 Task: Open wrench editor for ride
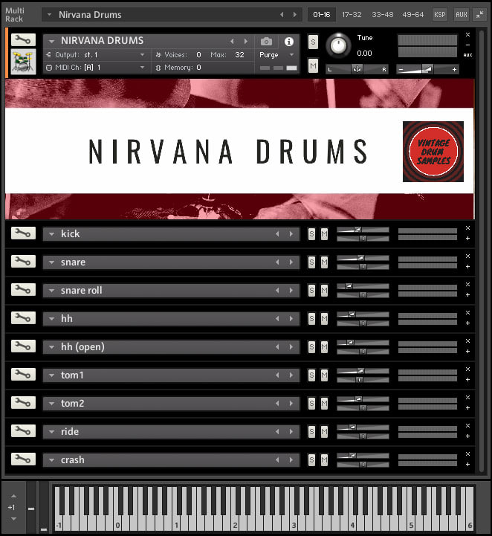point(23,431)
